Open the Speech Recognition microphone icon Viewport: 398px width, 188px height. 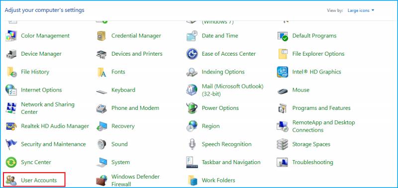pyautogui.click(x=192, y=144)
